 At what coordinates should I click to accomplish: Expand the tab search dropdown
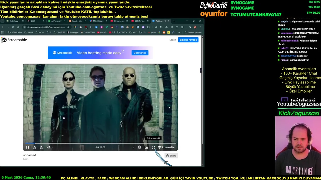click(2, 21)
